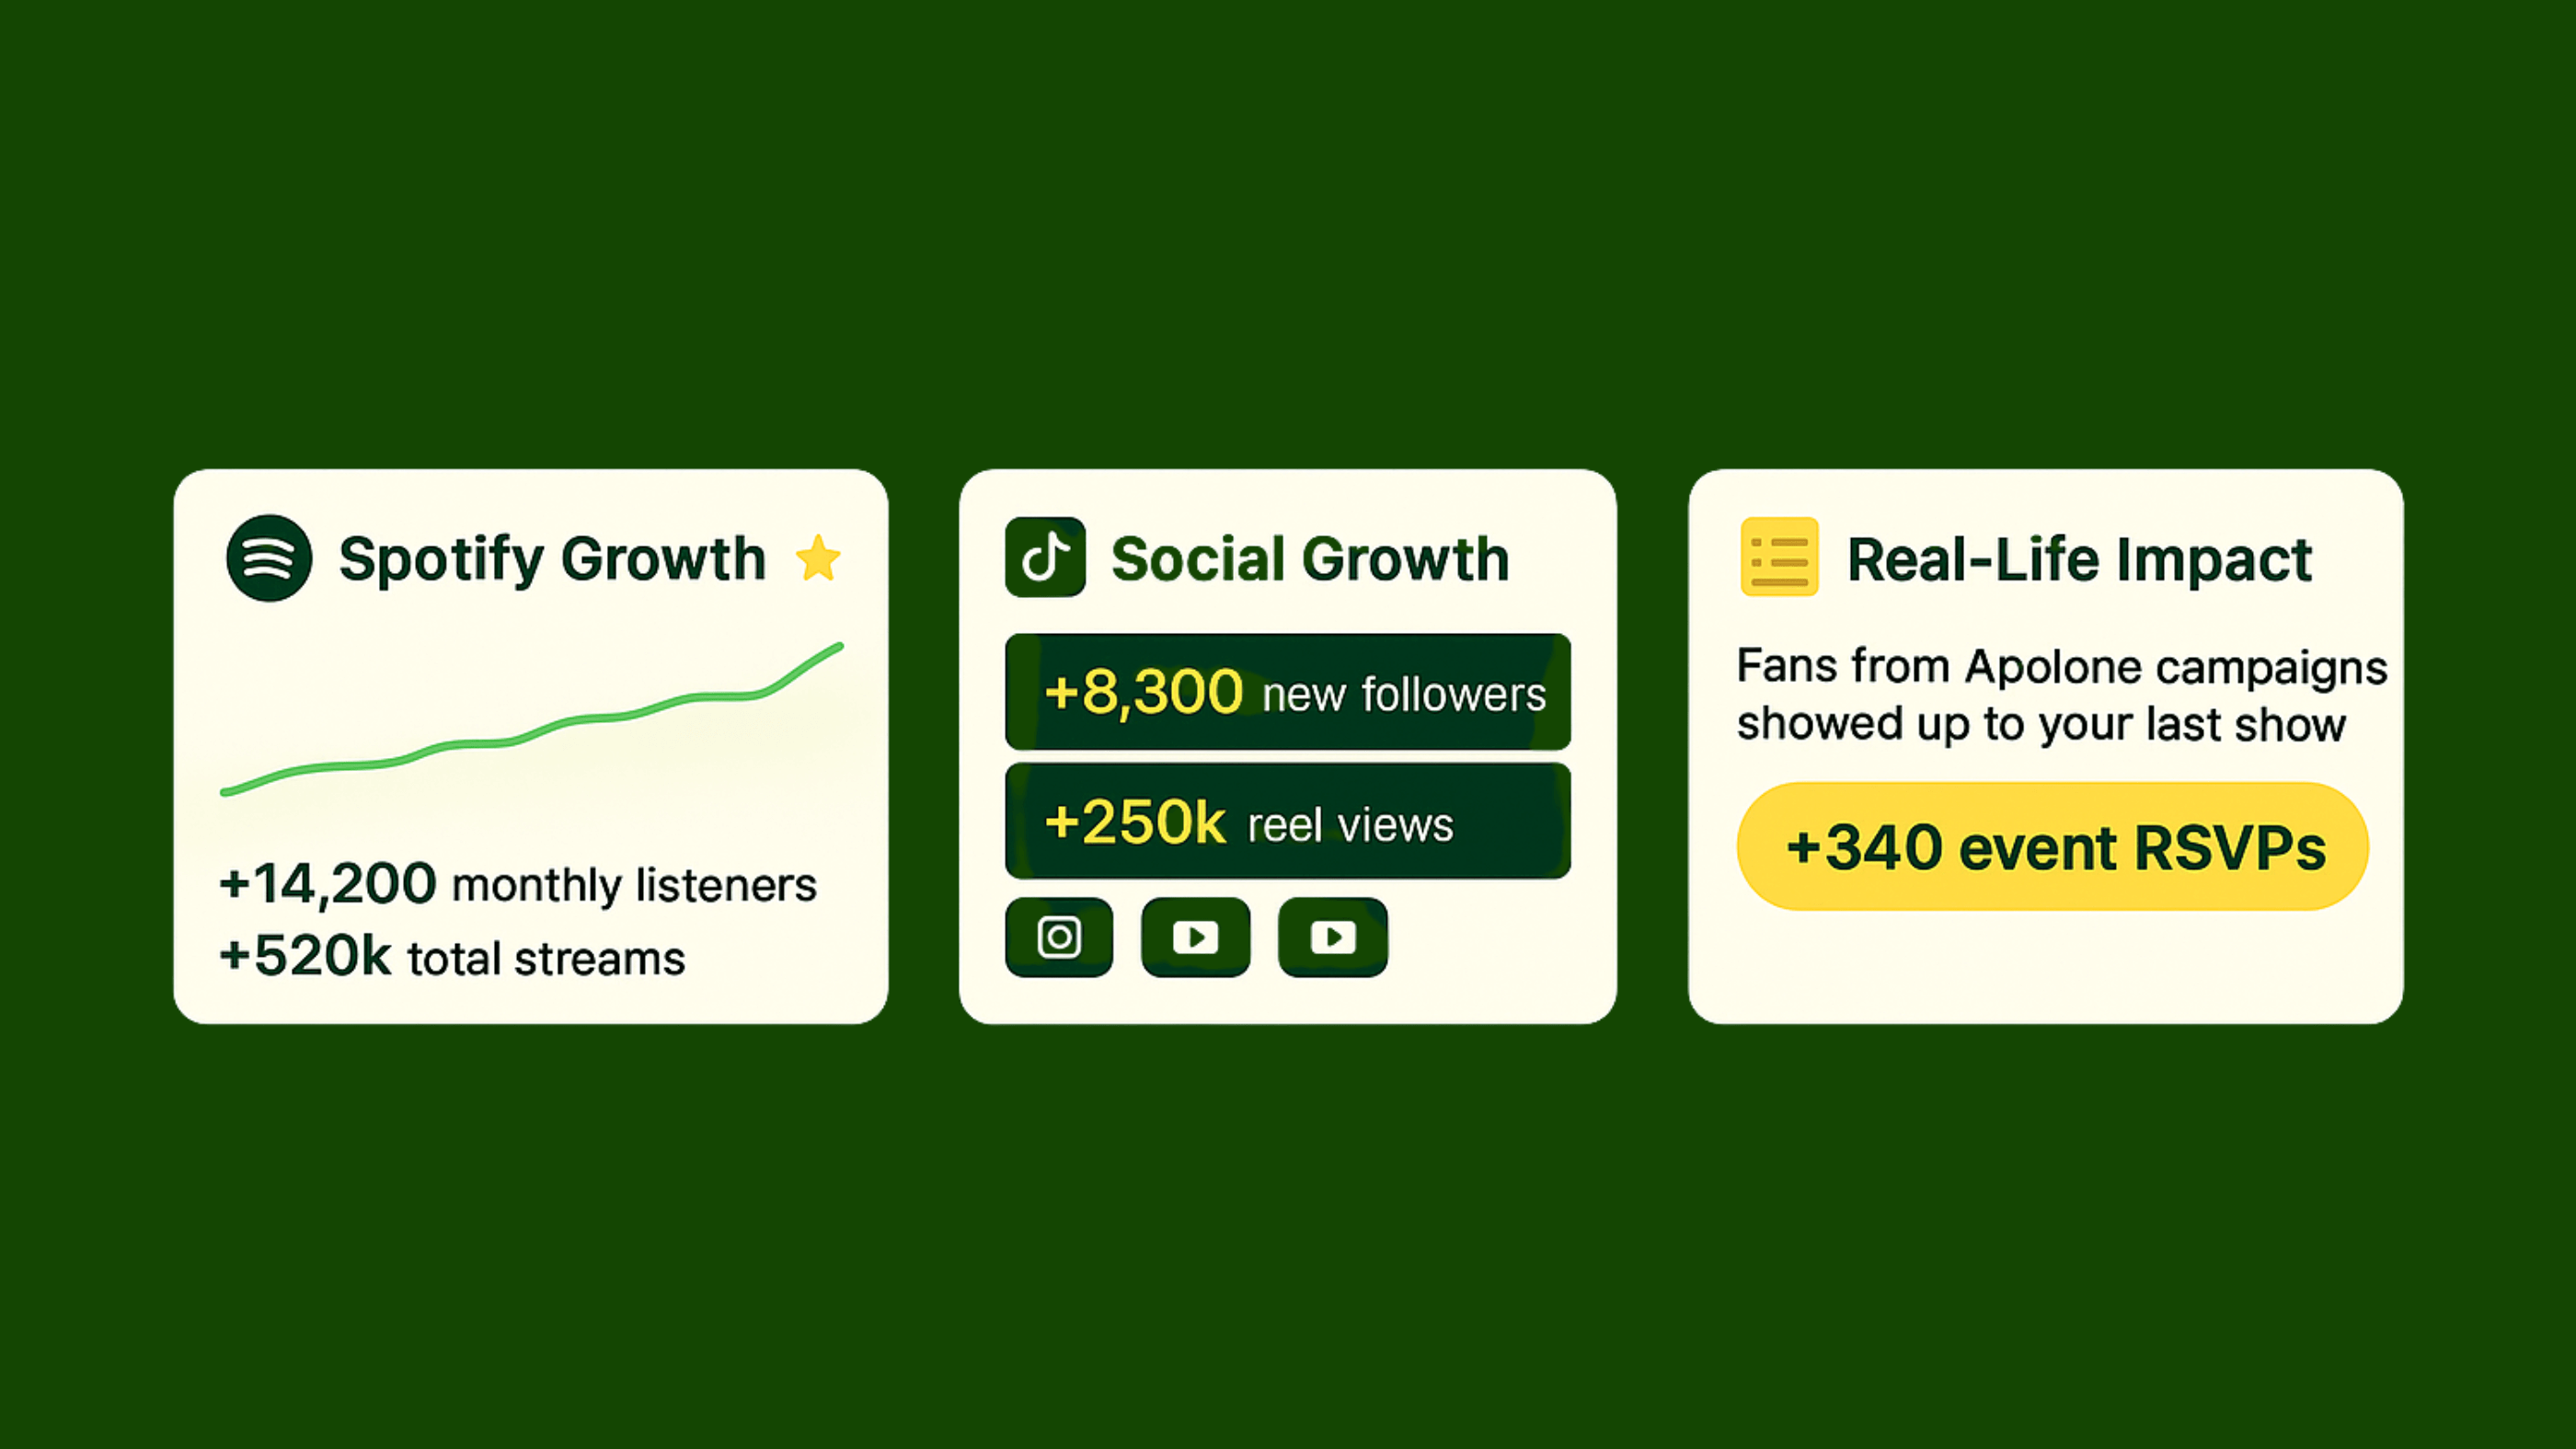Click the +340 event RSVPs button
Viewport: 2576px width, 1449px height.
2053,846
